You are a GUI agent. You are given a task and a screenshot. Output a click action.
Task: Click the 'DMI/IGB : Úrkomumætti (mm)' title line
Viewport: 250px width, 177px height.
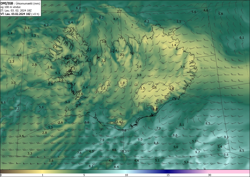point(20,3)
